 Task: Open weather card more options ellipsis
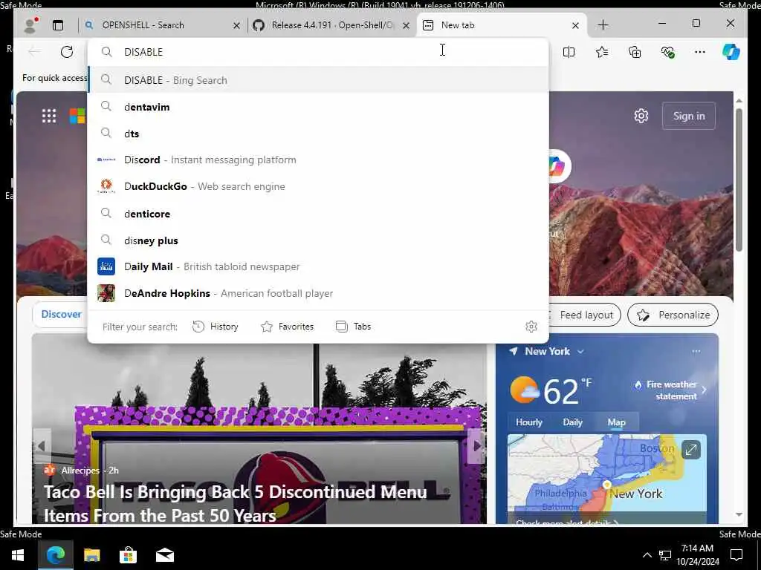point(696,351)
